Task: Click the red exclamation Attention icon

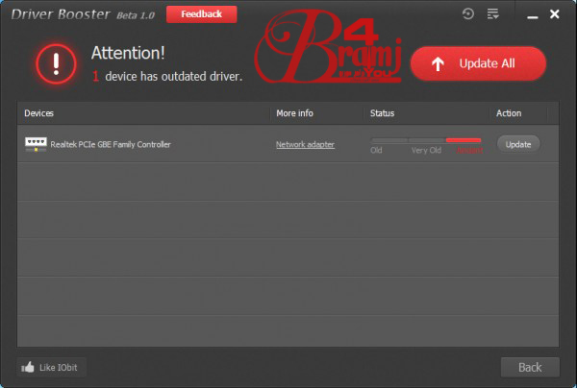Action: [x=56, y=64]
